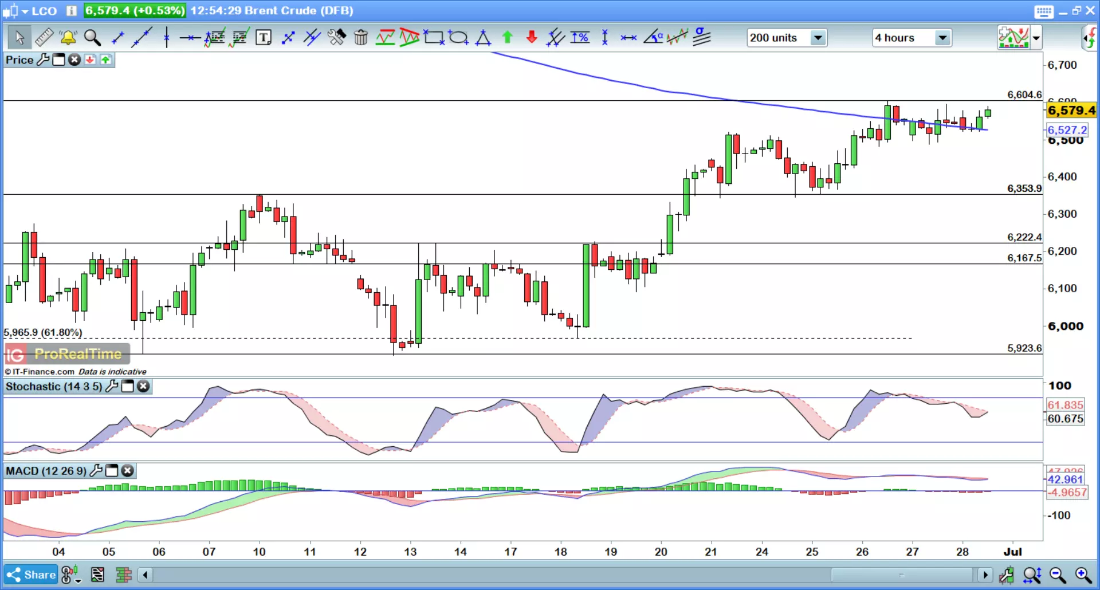
Task: Expand the side panel toggle on right edge
Action: (1090, 38)
